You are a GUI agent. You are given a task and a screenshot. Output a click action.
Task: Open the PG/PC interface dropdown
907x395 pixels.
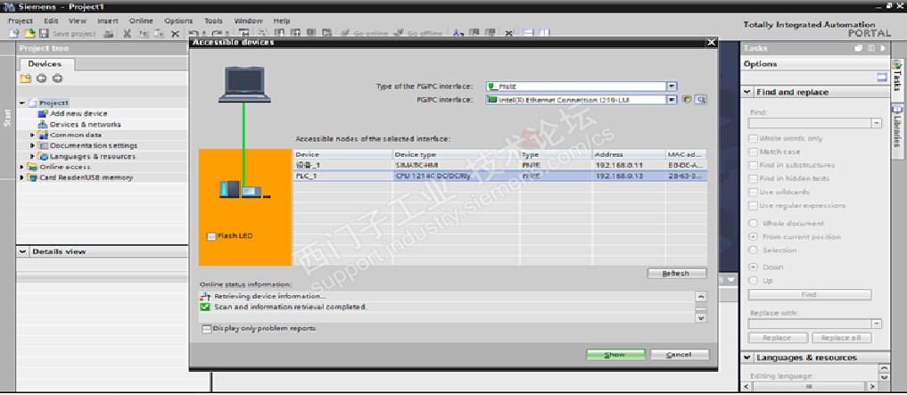(672, 100)
